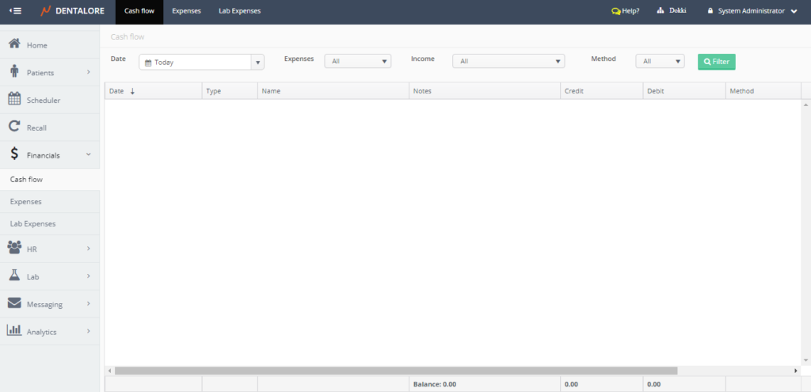The image size is (811, 392).
Task: Open Patients via the person icon
Action: [x=14, y=72]
